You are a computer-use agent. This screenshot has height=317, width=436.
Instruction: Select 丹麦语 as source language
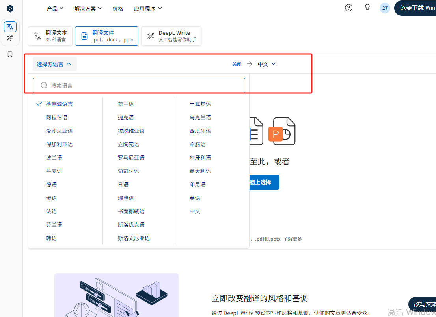pos(54,171)
